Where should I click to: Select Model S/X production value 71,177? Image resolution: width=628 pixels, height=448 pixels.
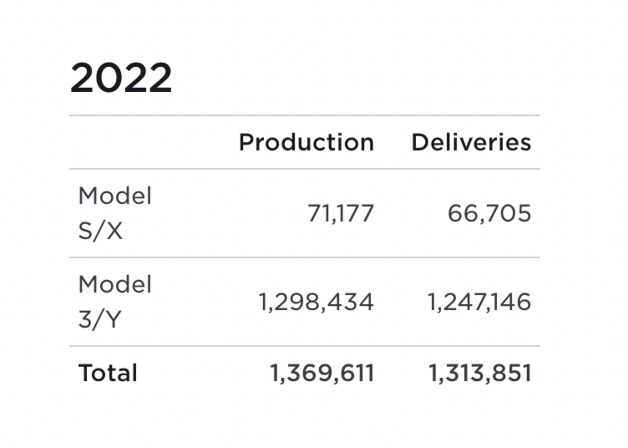[340, 213]
